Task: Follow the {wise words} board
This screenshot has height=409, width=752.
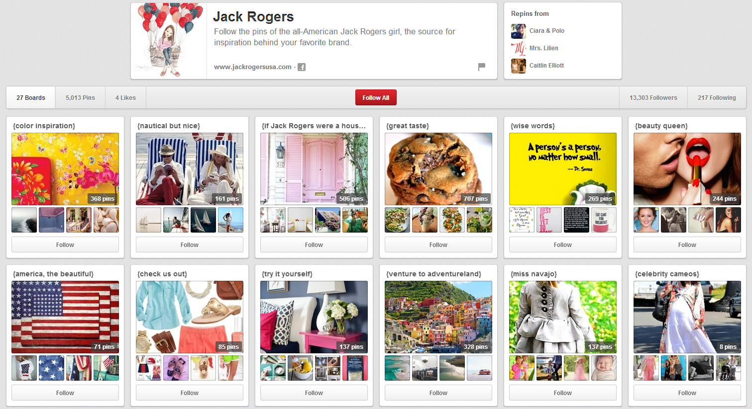Action: (563, 245)
